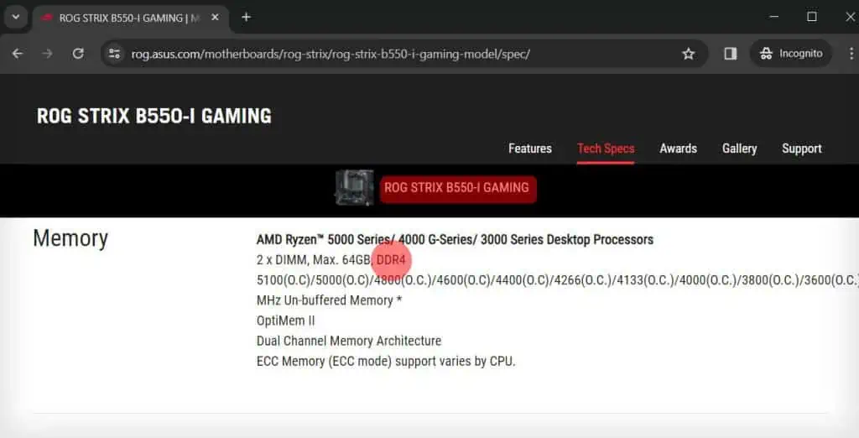
Task: Open the browser side panel
Action: (730, 54)
